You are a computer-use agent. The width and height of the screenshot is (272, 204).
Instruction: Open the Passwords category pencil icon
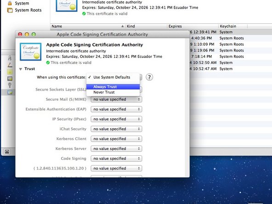coord(10,65)
